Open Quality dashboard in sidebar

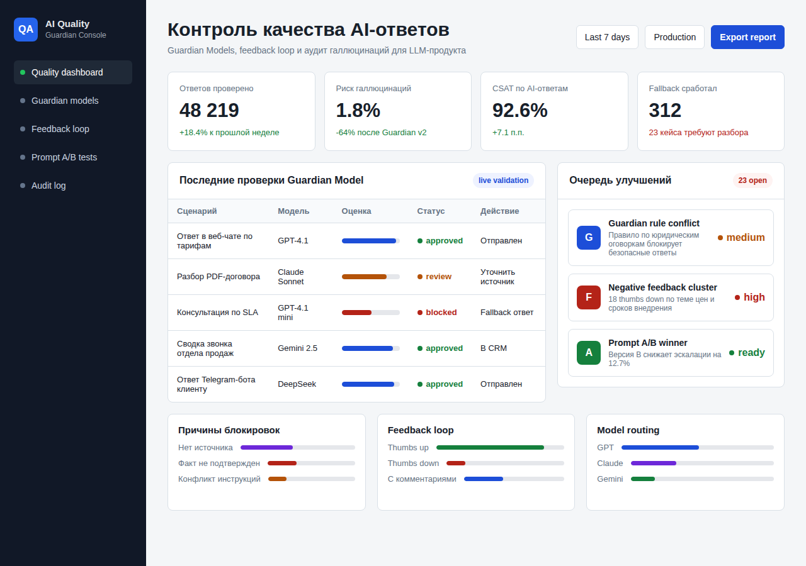pos(73,72)
